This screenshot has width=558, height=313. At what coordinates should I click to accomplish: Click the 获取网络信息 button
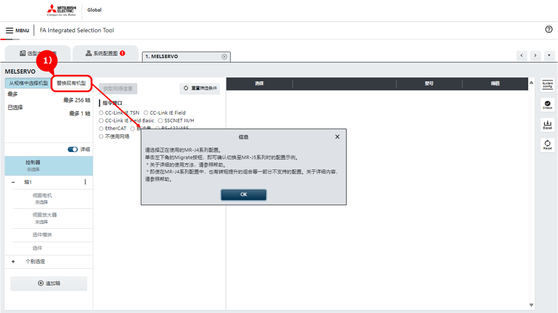(118, 89)
